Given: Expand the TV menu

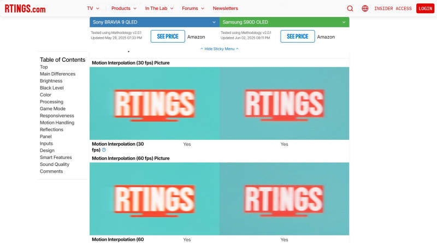Looking at the screenshot, I should pos(93,8).
